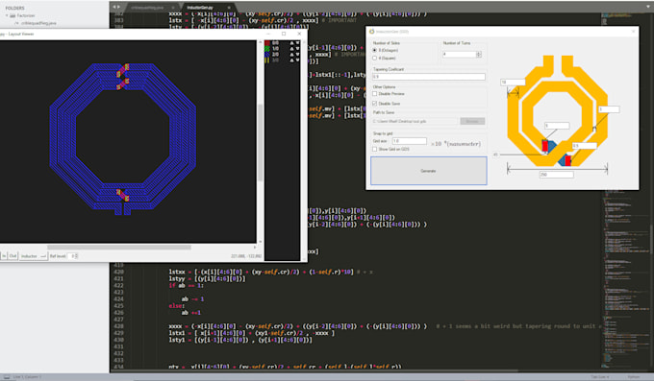Image resolution: width=654 pixels, height=381 pixels.
Task: Click the Factorizer folder icon in sidebar
Action: pyautogui.click(x=13, y=15)
